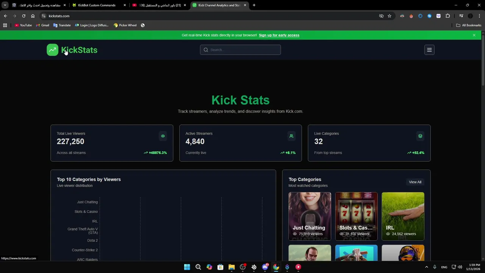
Task: Open a new browser tab
Action: click(254, 5)
